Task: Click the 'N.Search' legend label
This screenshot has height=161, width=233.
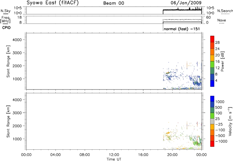Action: pos(225,11)
